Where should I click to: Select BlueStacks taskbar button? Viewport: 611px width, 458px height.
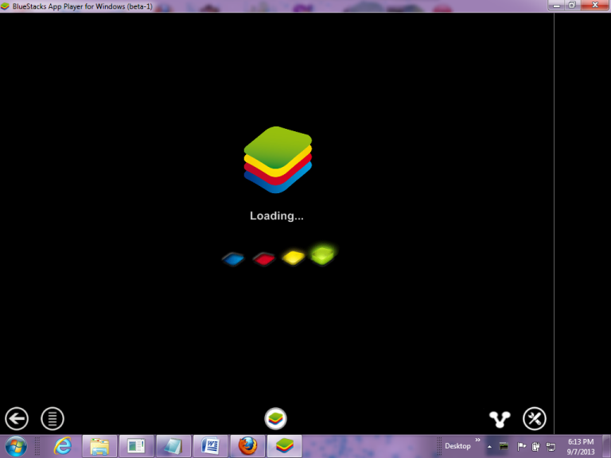click(x=285, y=446)
